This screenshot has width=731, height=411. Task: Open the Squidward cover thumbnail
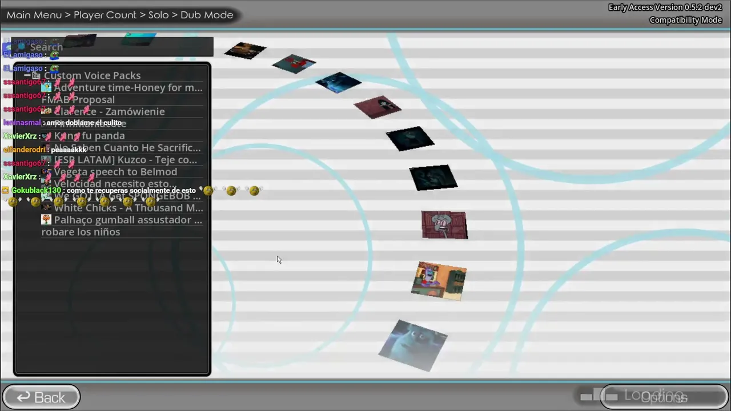click(444, 225)
